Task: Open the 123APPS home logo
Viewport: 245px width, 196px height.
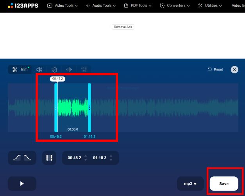Action: point(23,5)
